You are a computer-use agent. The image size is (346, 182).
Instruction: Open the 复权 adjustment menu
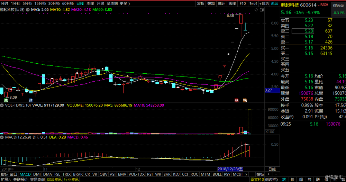click(201, 3)
